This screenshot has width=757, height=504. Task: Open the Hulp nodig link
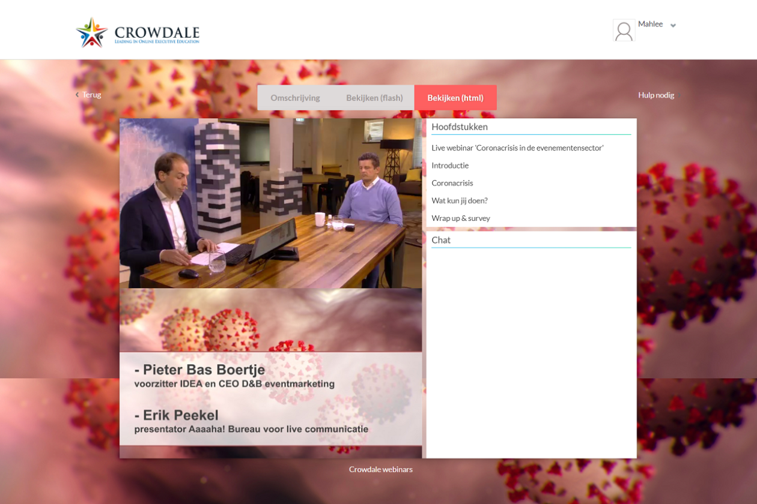click(x=656, y=95)
